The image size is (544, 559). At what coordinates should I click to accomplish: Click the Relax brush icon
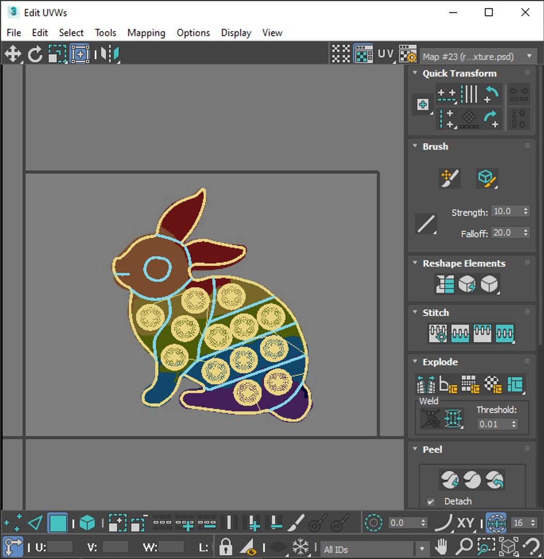click(x=487, y=178)
